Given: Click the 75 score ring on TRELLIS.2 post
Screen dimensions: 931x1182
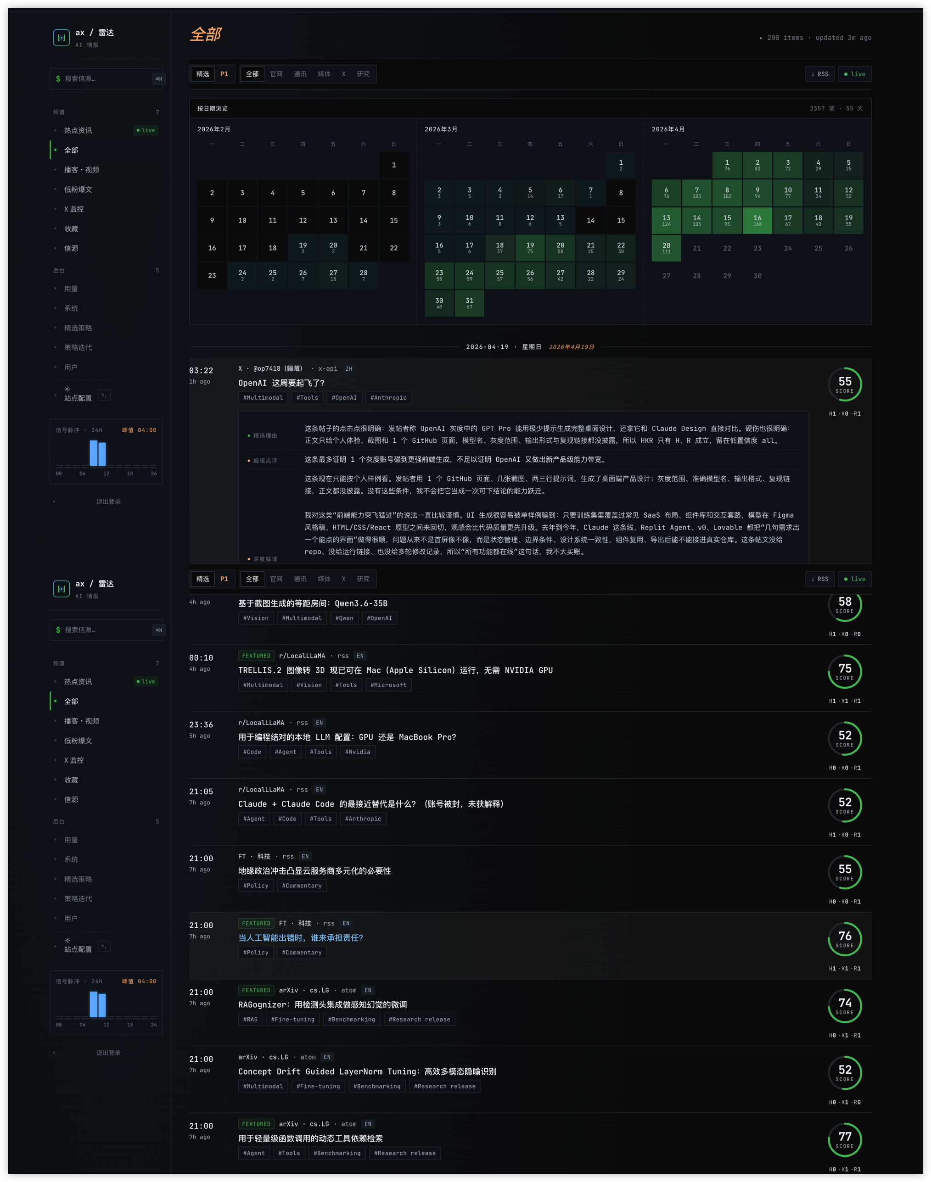Looking at the screenshot, I should 844,671.
